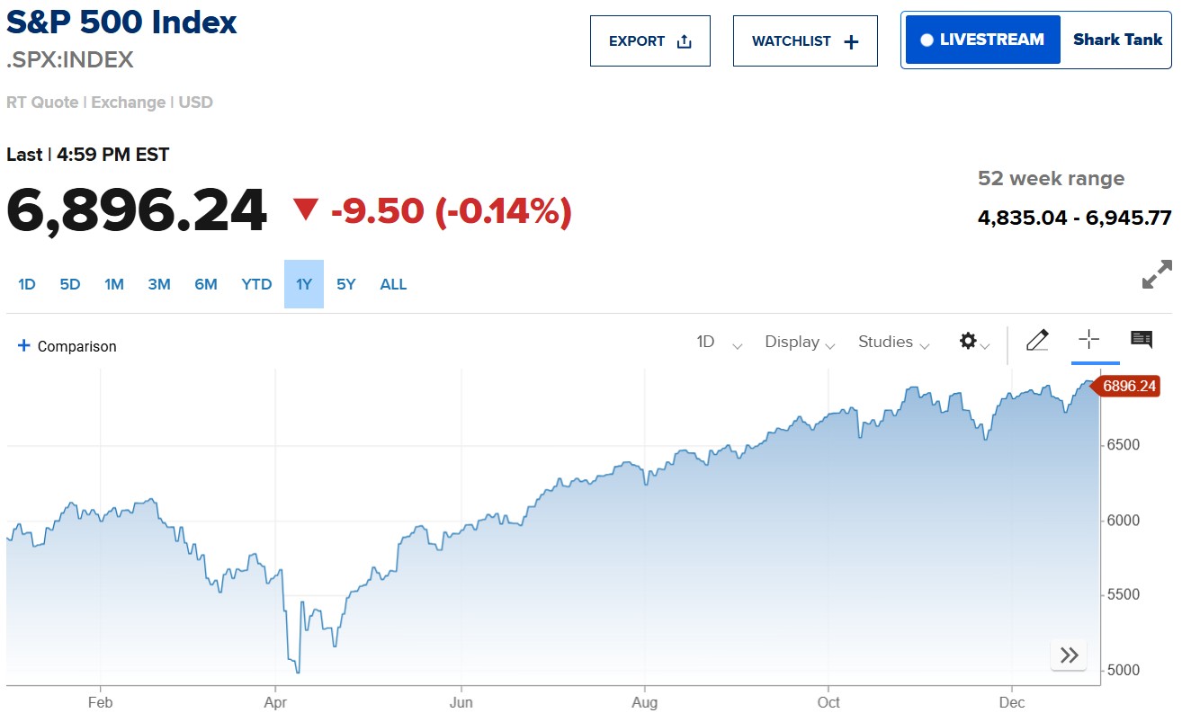Screen dimensions: 1182x713
Task: Switch to the YTD range
Action: (256, 285)
